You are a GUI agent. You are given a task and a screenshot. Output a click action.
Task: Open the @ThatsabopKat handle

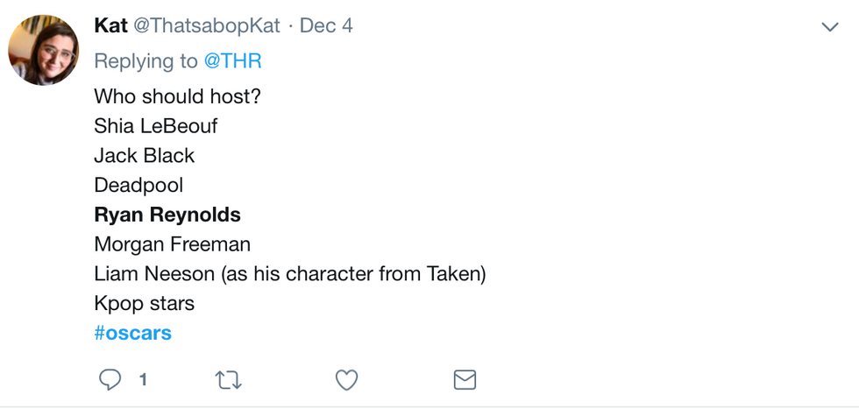207,25
